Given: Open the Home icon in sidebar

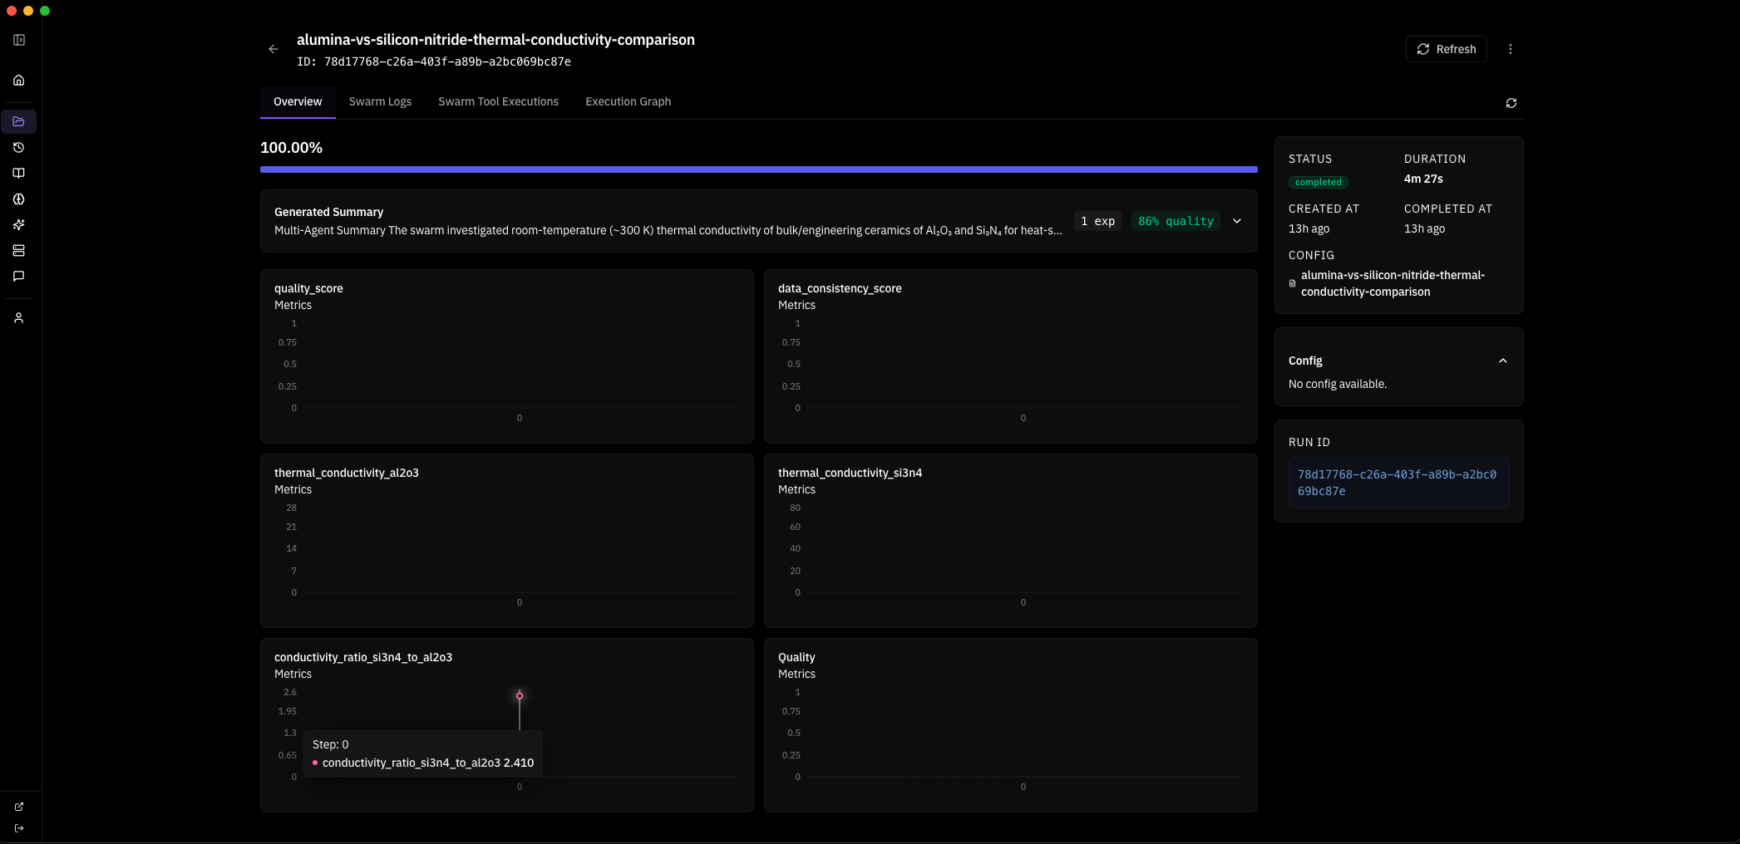Looking at the screenshot, I should (x=19, y=81).
